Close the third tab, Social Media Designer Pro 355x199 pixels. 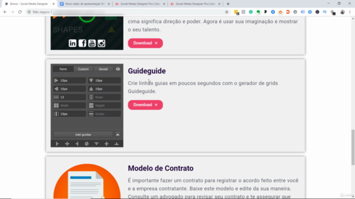coord(164,4)
